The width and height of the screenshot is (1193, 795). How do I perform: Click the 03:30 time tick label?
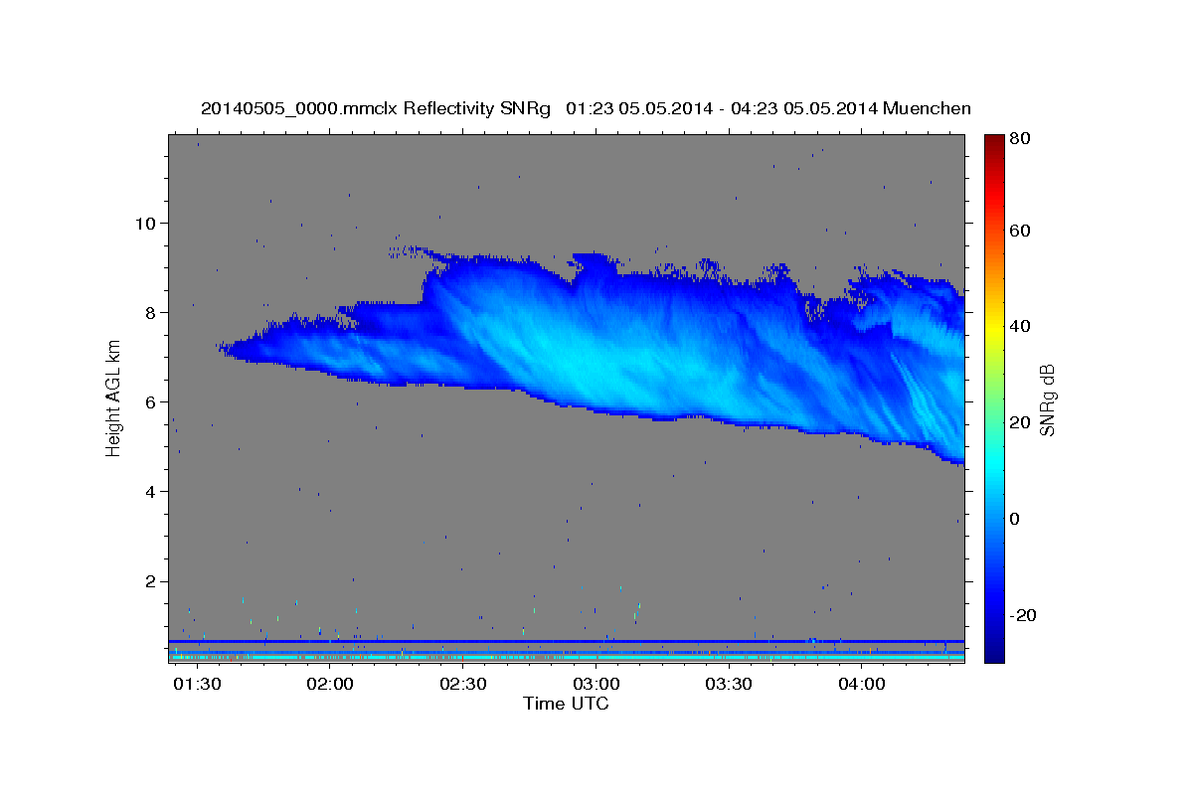[729, 685]
